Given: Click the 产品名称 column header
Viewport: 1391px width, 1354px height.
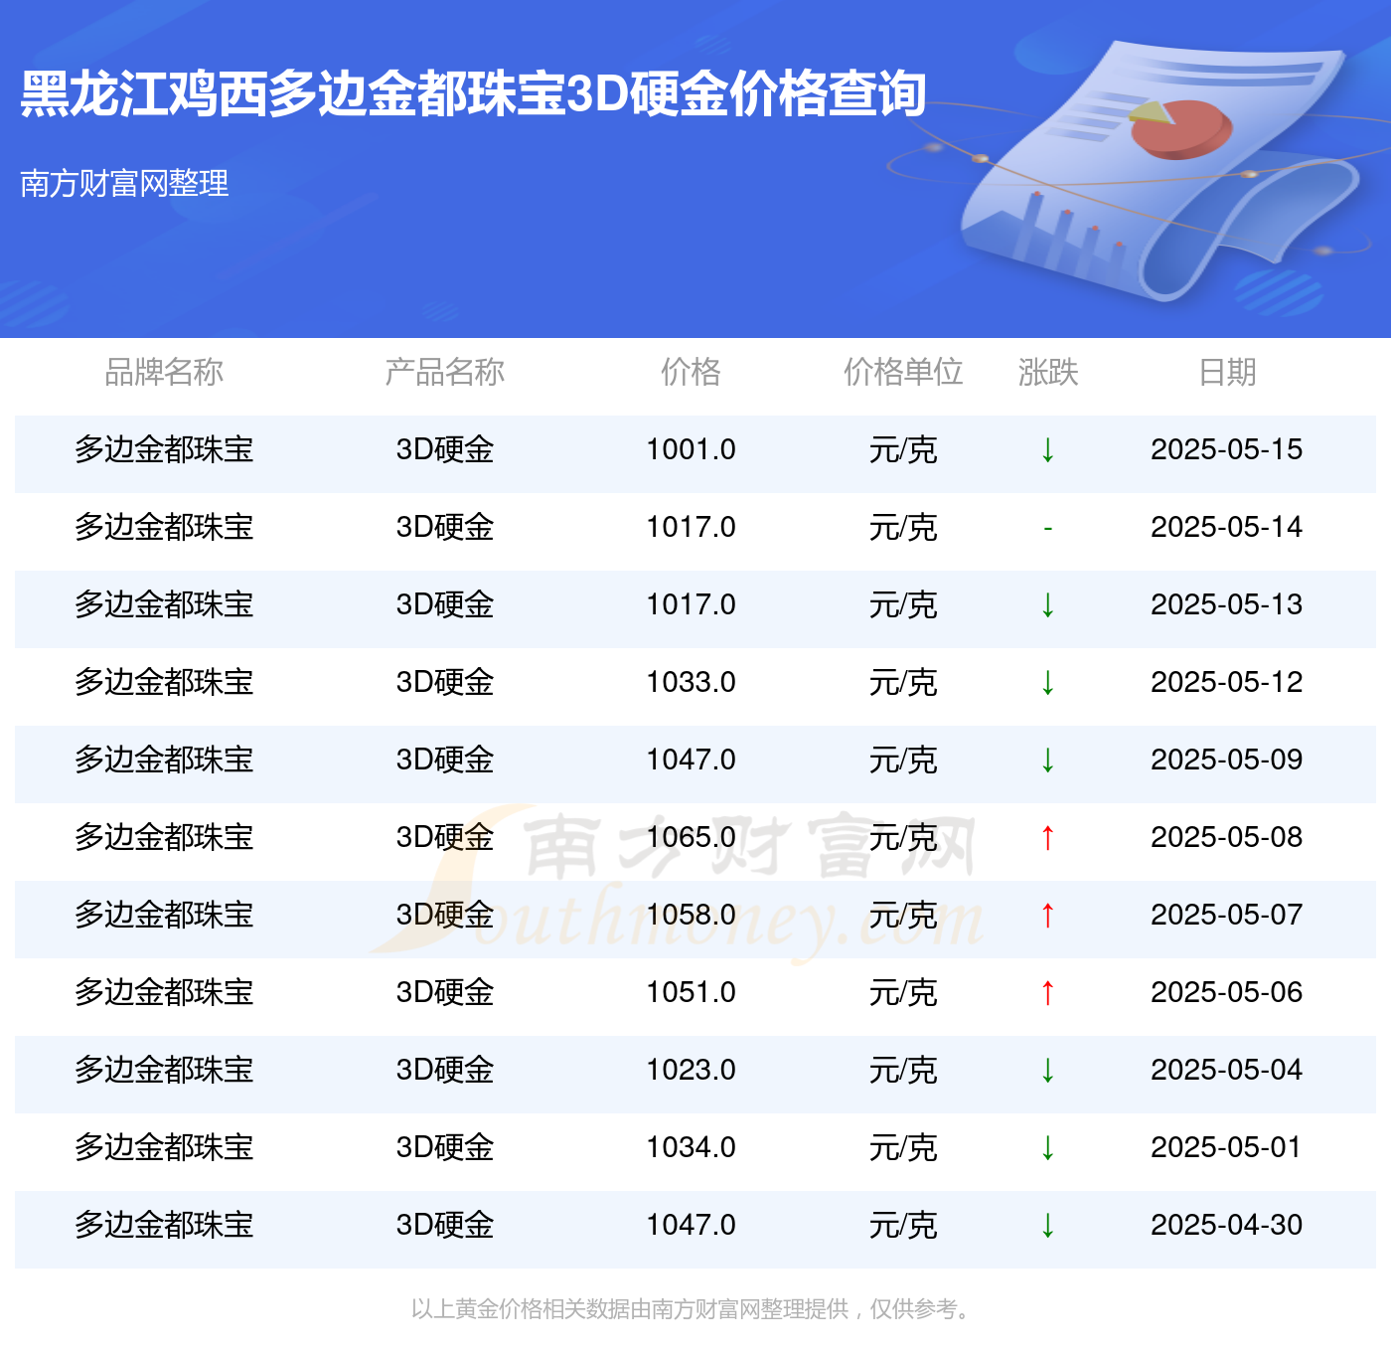Looking at the screenshot, I should tap(444, 372).
